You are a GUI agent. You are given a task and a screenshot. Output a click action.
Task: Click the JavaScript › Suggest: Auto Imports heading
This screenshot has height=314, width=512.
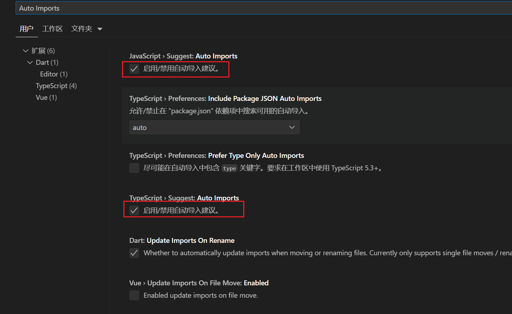183,56
